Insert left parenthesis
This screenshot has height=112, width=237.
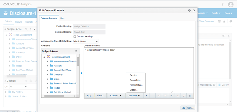pyautogui.click(x=178, y=96)
